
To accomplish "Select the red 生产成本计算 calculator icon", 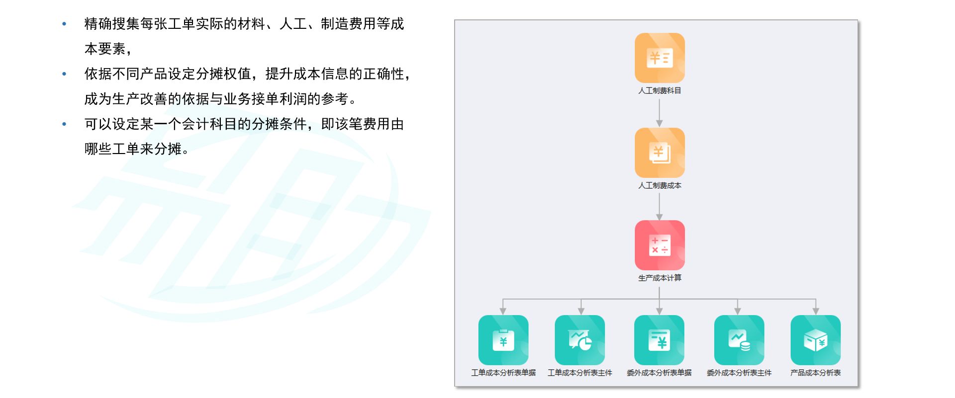I will 660,245.
